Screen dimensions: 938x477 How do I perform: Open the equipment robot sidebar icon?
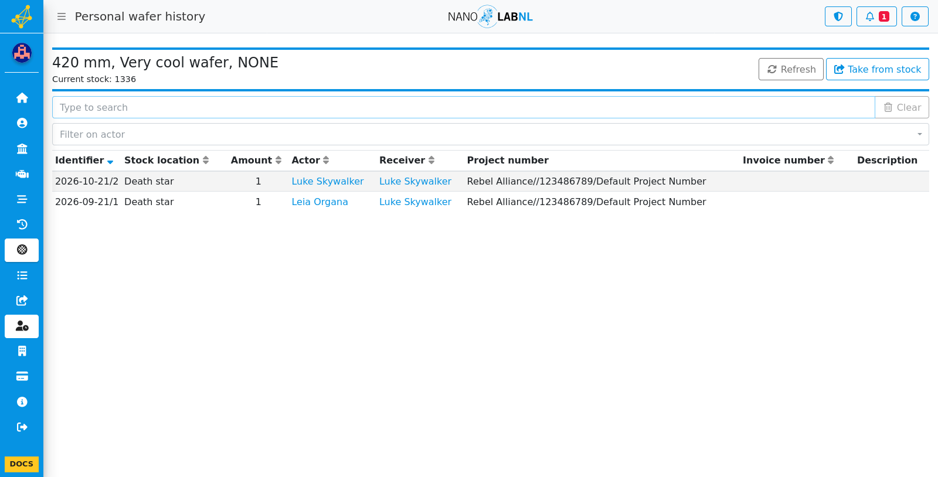tap(22, 174)
